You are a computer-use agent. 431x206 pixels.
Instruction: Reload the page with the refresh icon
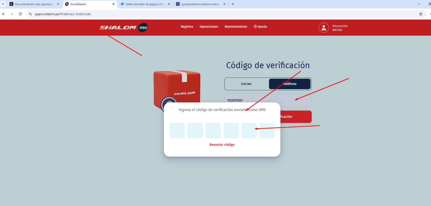pyautogui.click(x=20, y=14)
